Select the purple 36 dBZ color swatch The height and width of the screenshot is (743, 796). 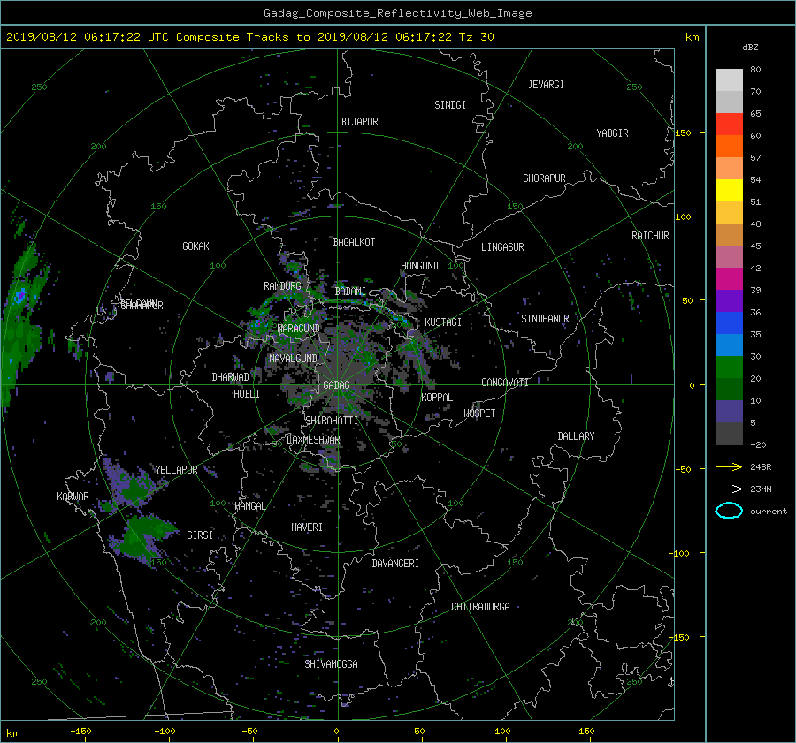(729, 300)
